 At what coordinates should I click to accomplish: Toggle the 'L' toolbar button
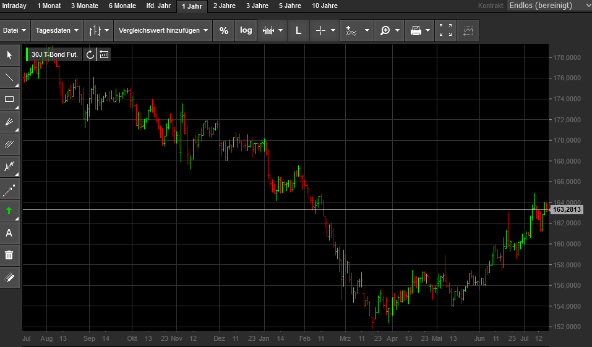point(298,30)
